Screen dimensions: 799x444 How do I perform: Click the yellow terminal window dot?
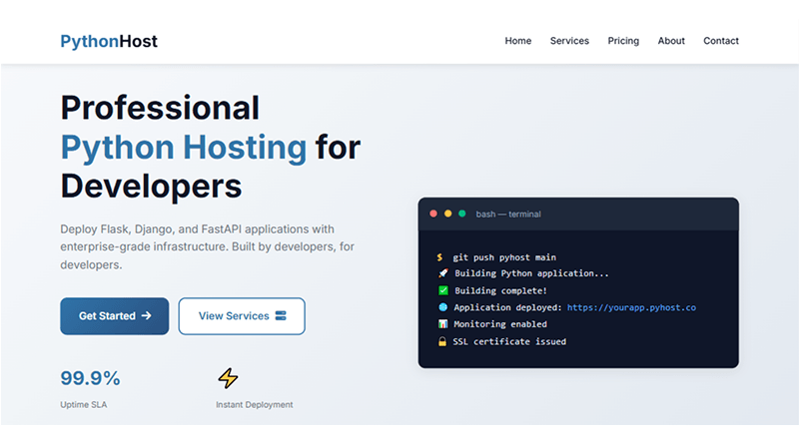(447, 214)
